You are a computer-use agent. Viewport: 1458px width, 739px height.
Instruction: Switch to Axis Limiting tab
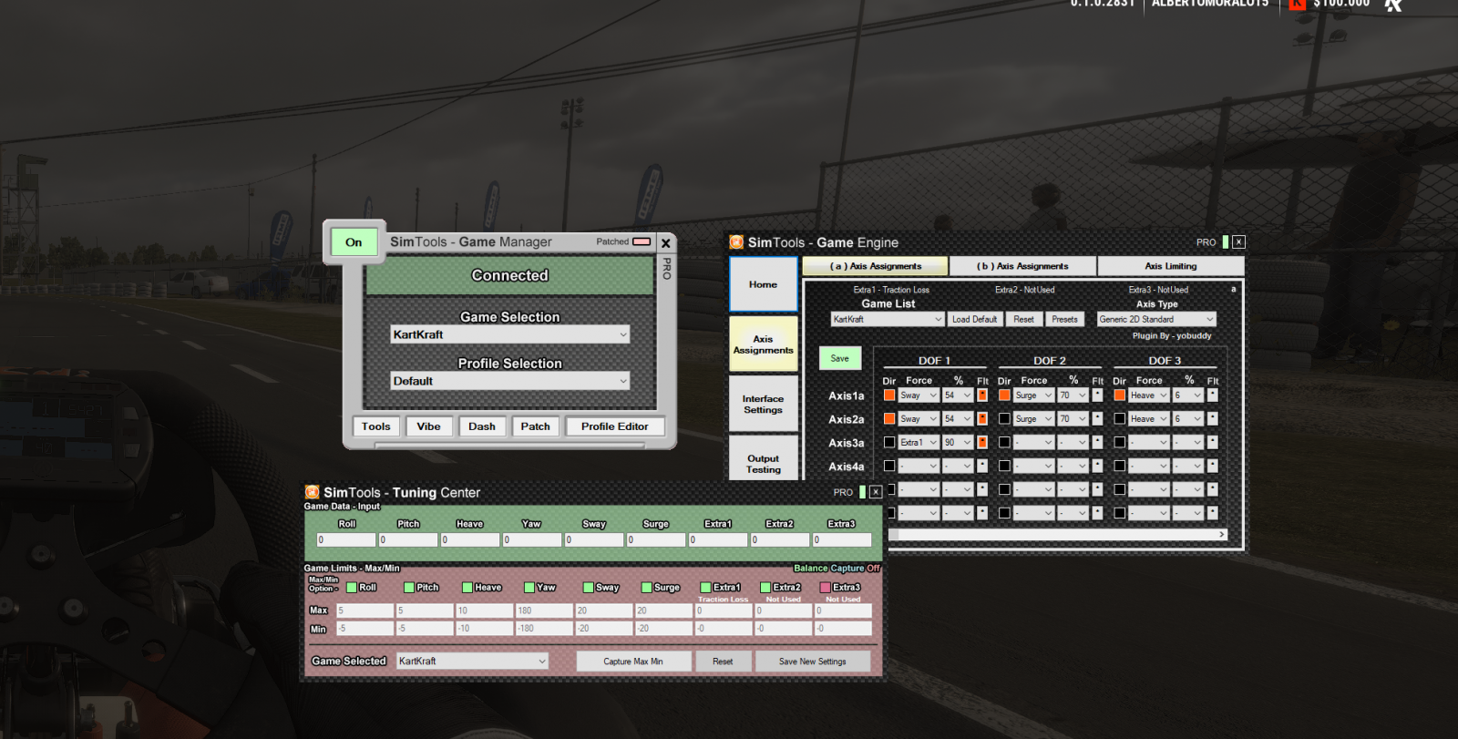pos(1171,266)
